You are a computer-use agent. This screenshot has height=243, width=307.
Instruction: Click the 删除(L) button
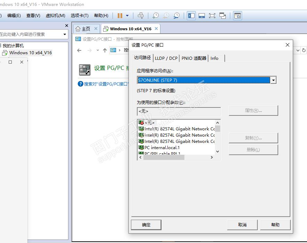coord(254,150)
